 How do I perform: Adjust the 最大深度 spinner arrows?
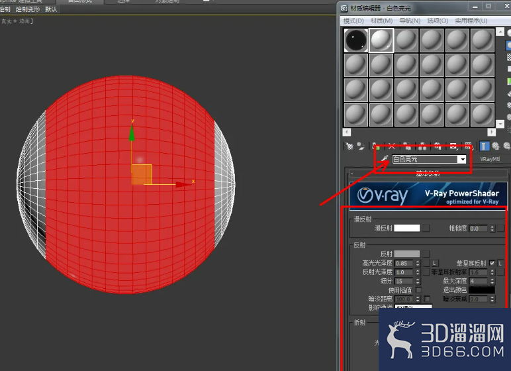(x=492, y=281)
